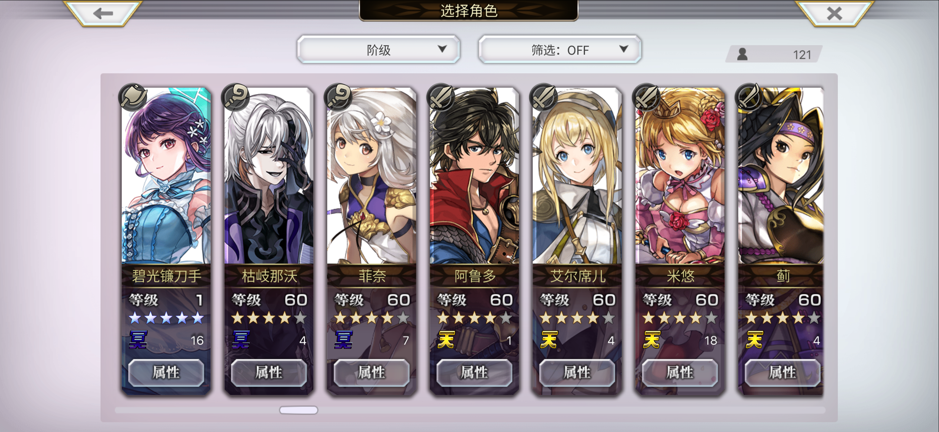Click the horizontal scrollbar thumb
Screen dimensions: 939x432
299,410
